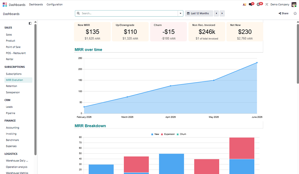Open the Demo Company switcher

[280, 4]
